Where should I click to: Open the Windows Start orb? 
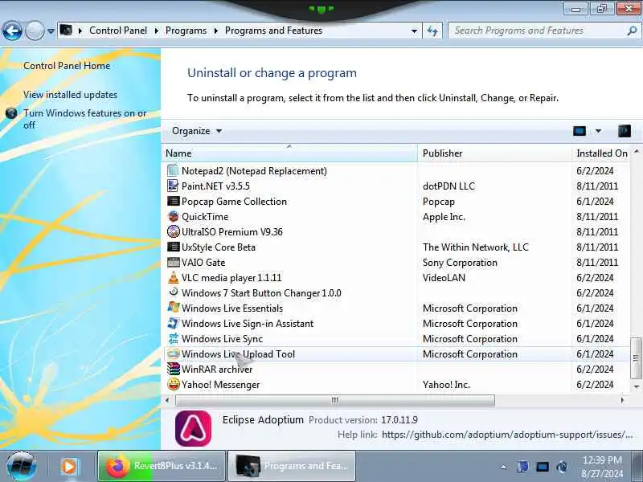pos(21,466)
